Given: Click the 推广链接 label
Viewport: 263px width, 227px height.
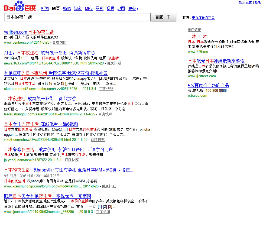Looking at the screenshot, I should pos(194,30).
